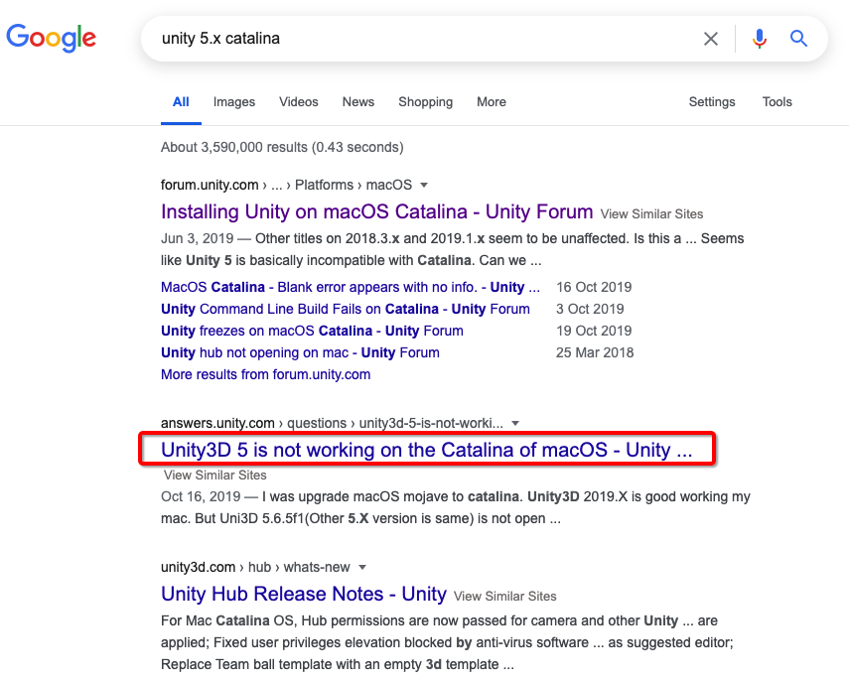Open Google homepage via the Google logo
The image size is (849, 682).
51,38
